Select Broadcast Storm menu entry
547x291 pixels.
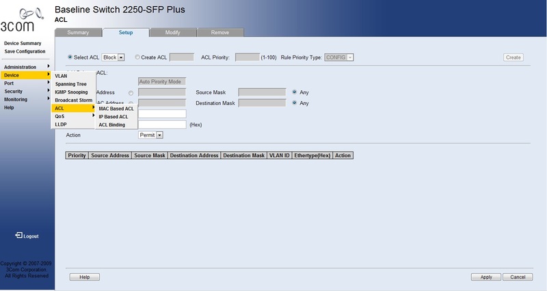tap(73, 100)
